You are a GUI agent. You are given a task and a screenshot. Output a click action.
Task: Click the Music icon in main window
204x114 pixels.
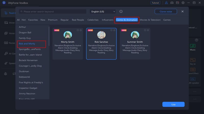[x=193, y=46]
